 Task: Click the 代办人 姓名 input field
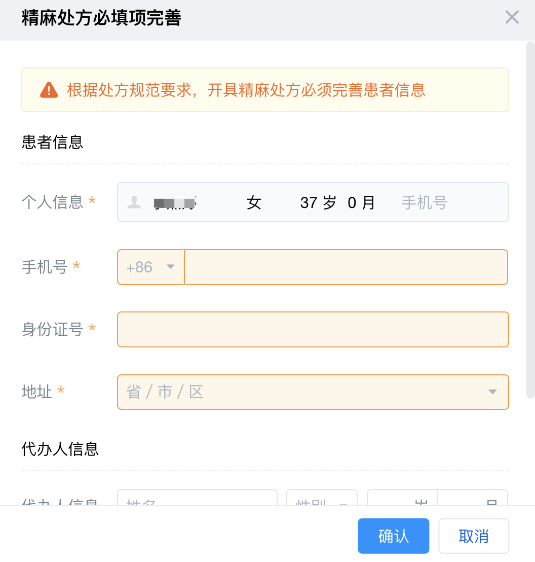(x=197, y=499)
